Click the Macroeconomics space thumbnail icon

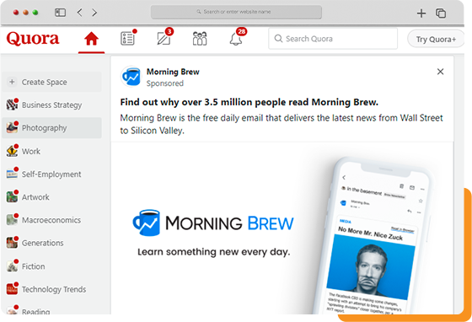click(12, 220)
